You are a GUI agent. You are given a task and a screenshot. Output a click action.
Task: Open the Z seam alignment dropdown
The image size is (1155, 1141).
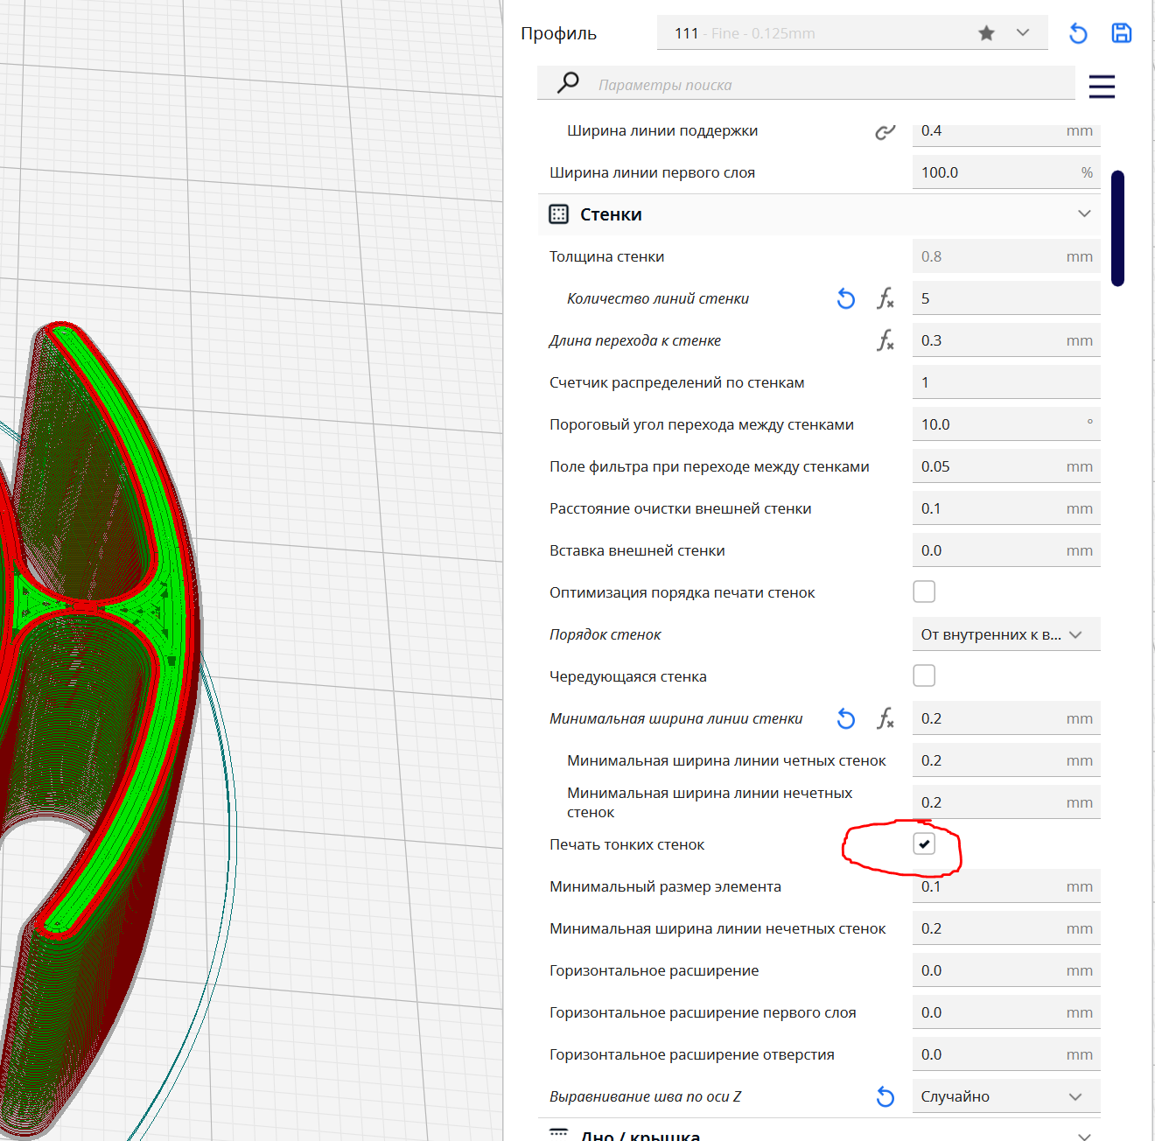point(1005,1096)
